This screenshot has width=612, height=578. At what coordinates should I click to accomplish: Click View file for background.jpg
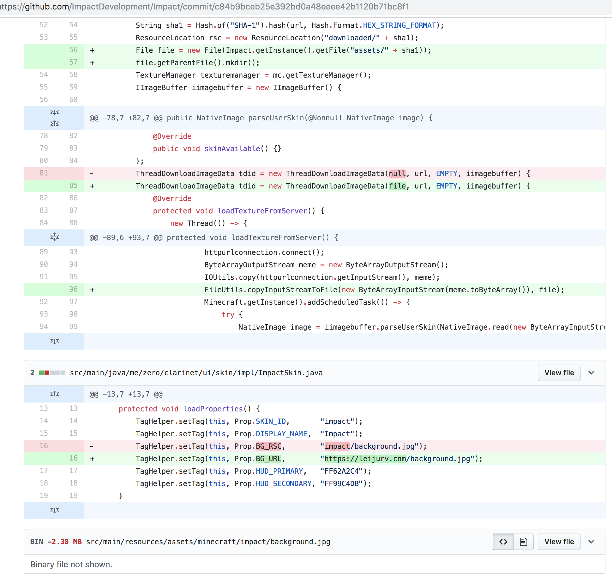pos(559,542)
